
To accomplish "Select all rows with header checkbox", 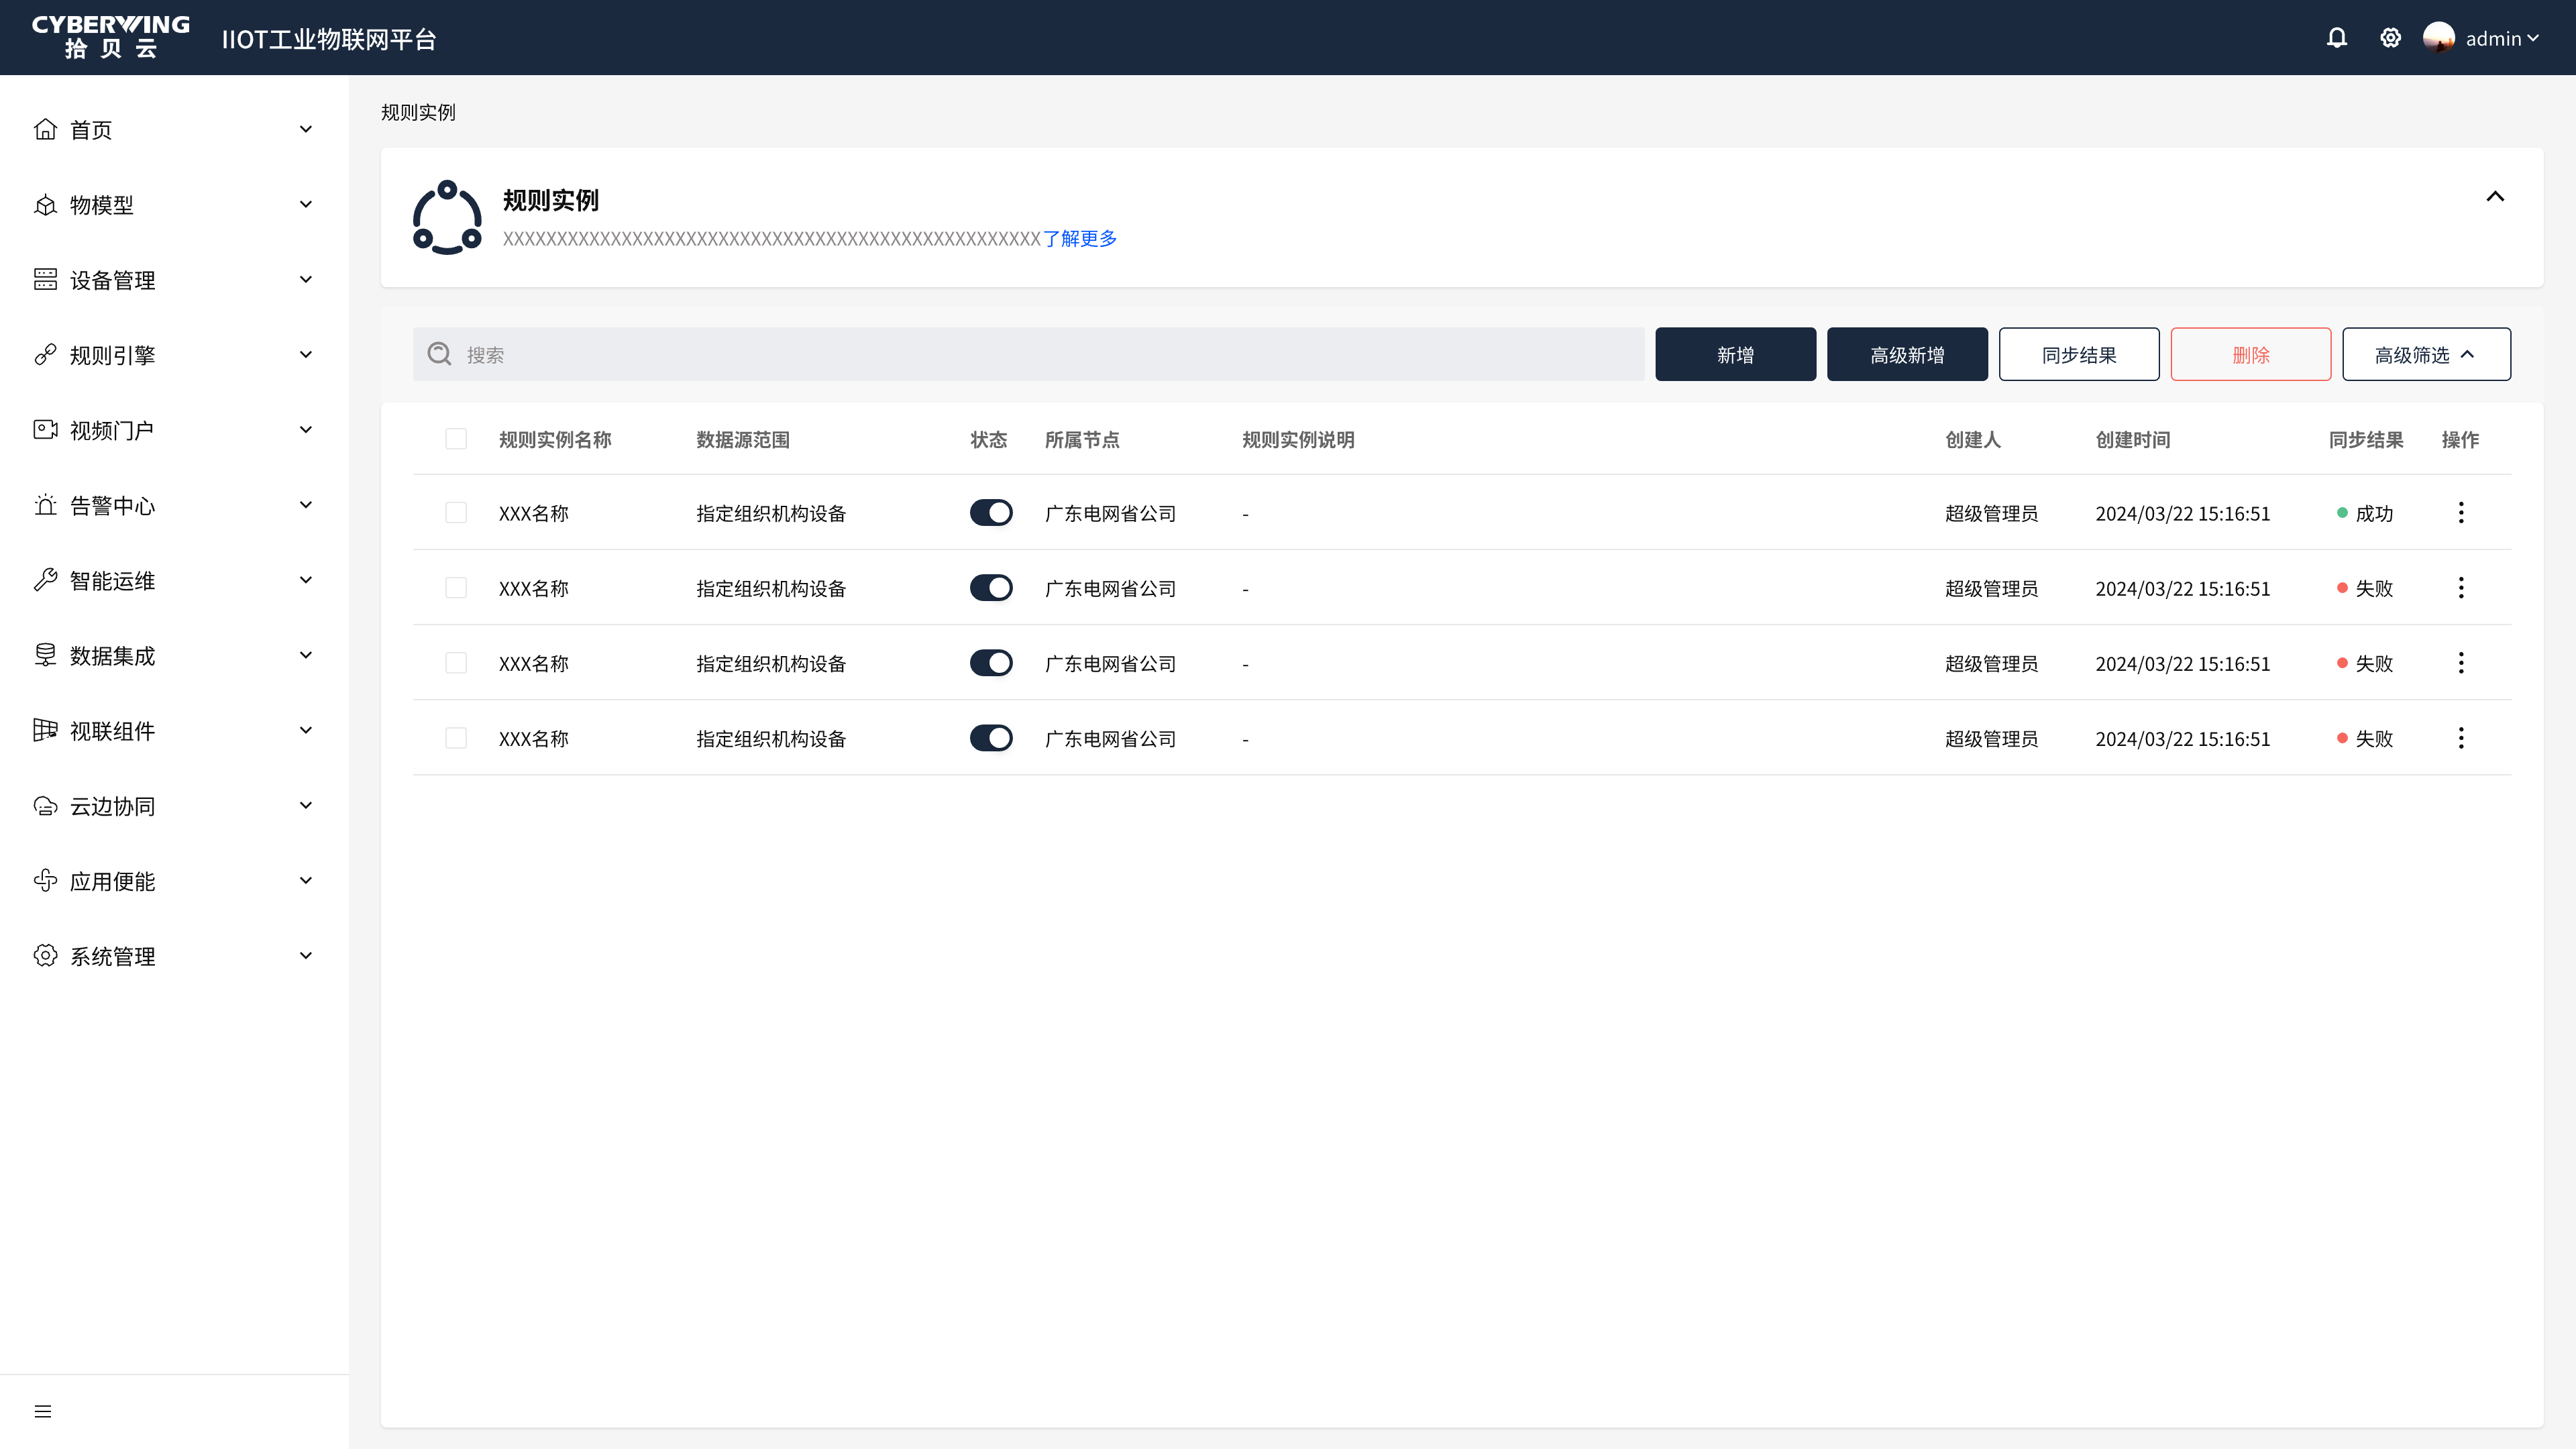I will click(456, 439).
